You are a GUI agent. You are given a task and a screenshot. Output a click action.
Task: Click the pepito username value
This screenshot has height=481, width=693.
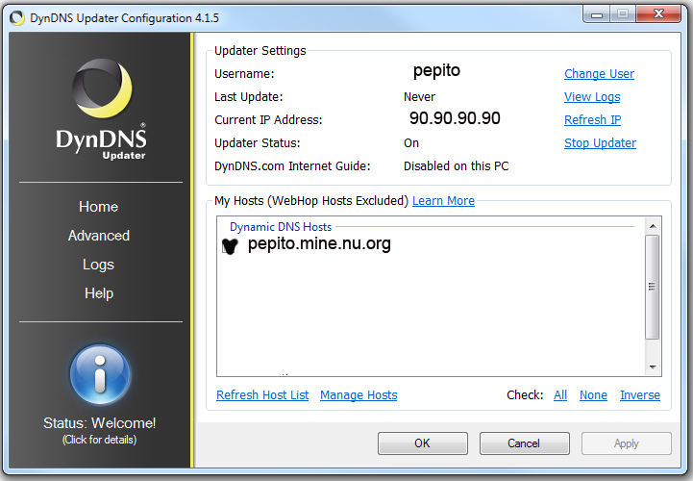pos(436,71)
